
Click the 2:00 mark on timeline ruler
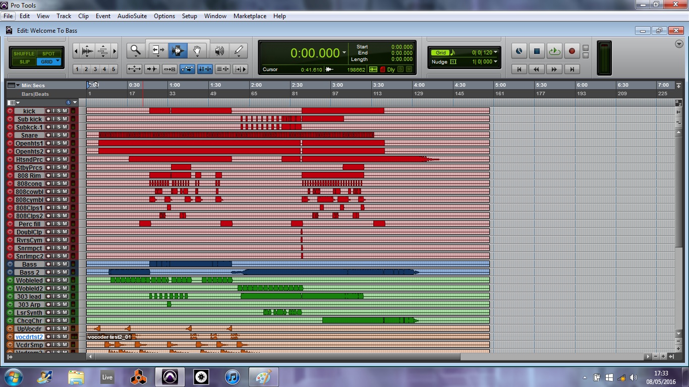pos(256,85)
